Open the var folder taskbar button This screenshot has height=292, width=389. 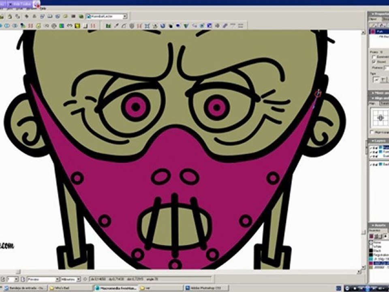(x=161, y=288)
